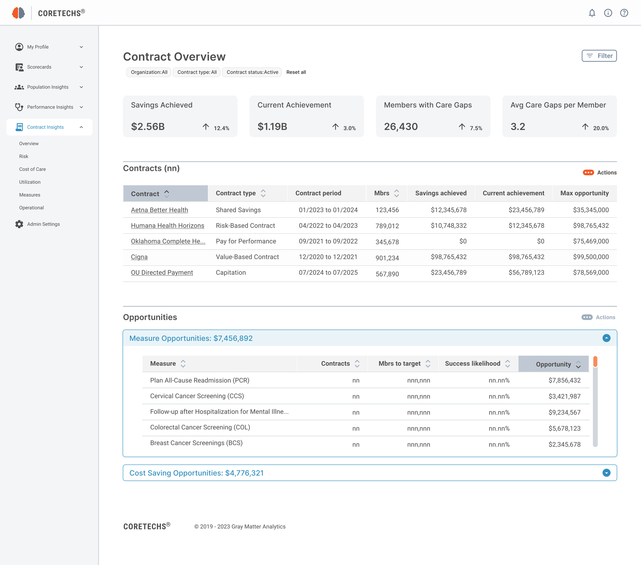The image size is (641, 565).
Task: Click the Coretechs brain logo
Action: (x=18, y=13)
